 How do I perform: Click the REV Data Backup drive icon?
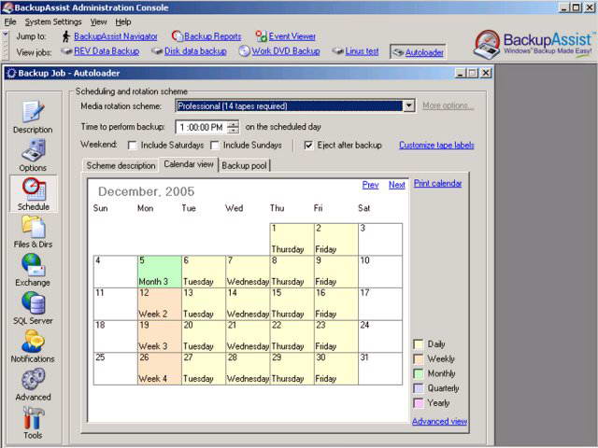pyautogui.click(x=66, y=51)
